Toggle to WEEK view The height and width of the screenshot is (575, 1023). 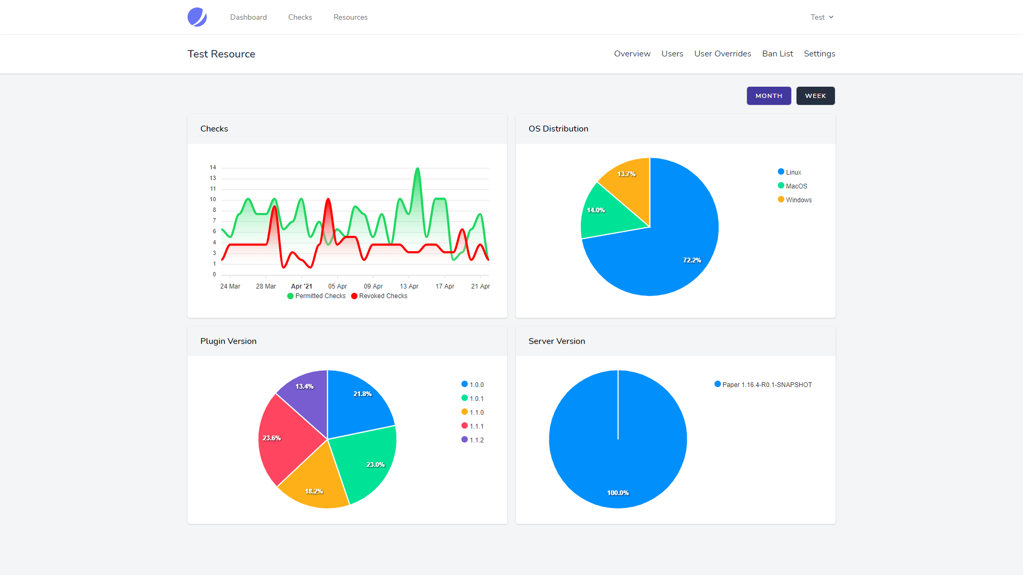[815, 95]
